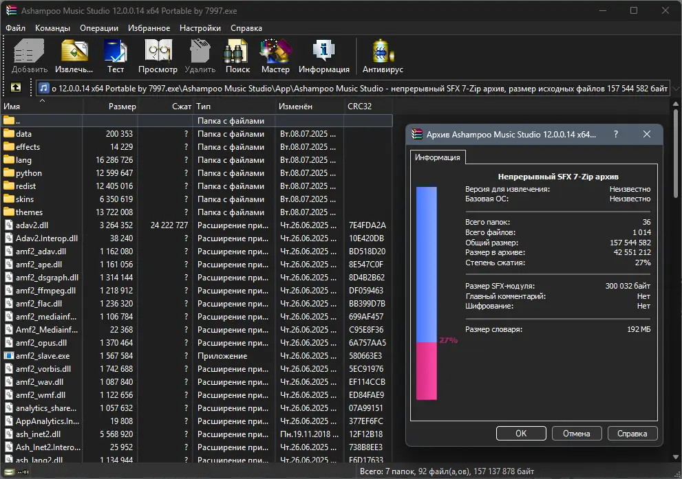Open Информация via the info icon
Screen dimensions: 682x479
323,55
